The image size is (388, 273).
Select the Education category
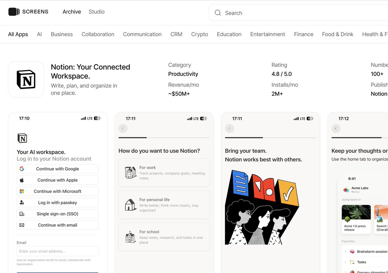(229, 34)
